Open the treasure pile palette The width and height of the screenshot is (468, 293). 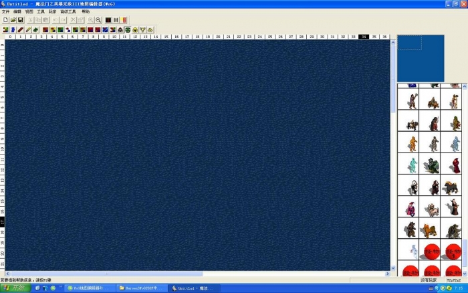click(x=150, y=29)
